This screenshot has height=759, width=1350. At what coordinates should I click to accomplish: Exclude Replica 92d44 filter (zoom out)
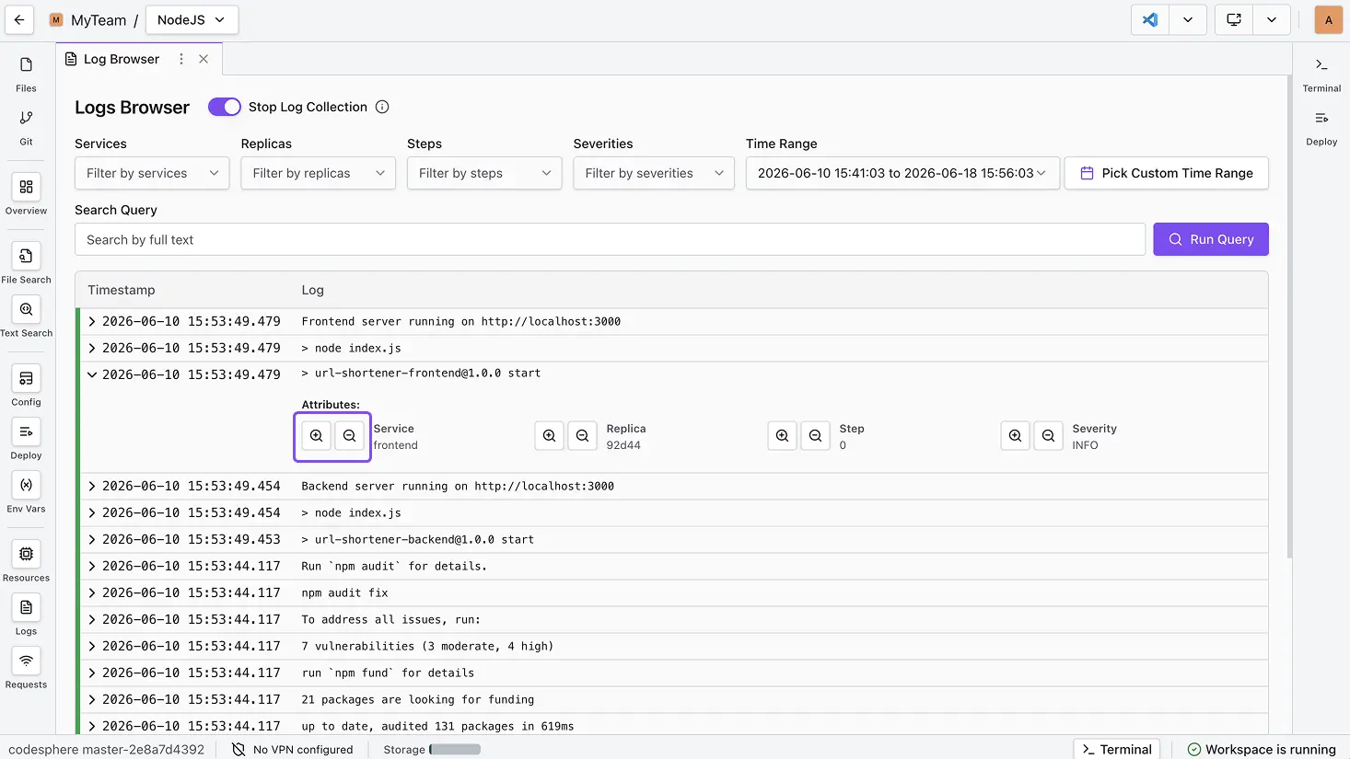point(582,436)
